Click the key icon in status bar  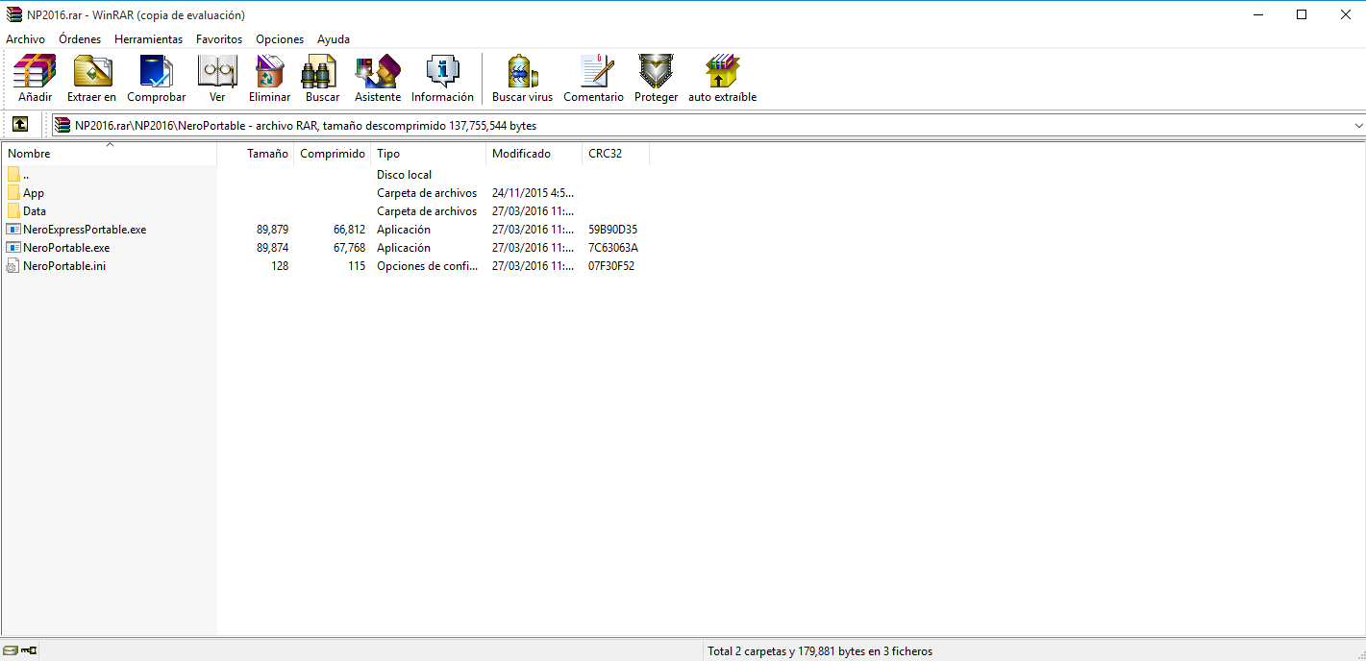[29, 651]
